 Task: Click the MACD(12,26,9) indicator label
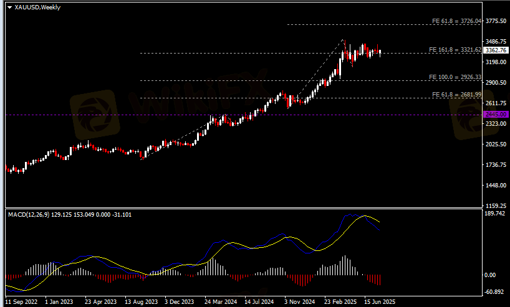(29, 214)
